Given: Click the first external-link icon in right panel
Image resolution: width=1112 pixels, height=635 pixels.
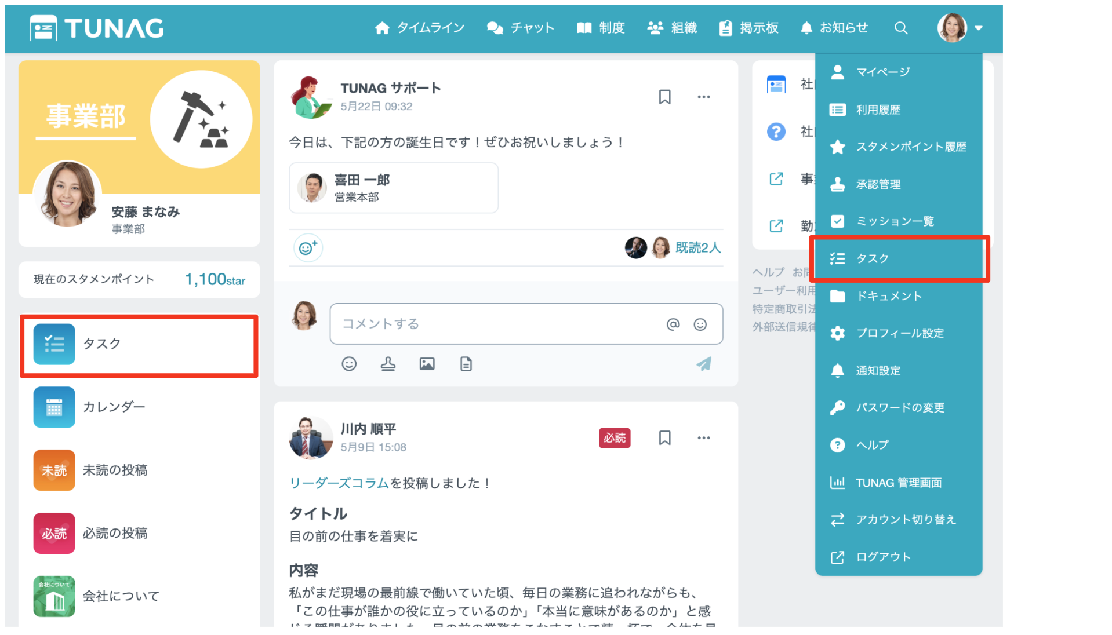Looking at the screenshot, I should (x=776, y=179).
